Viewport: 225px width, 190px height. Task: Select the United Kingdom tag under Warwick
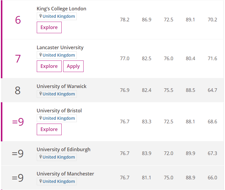pos(57,94)
